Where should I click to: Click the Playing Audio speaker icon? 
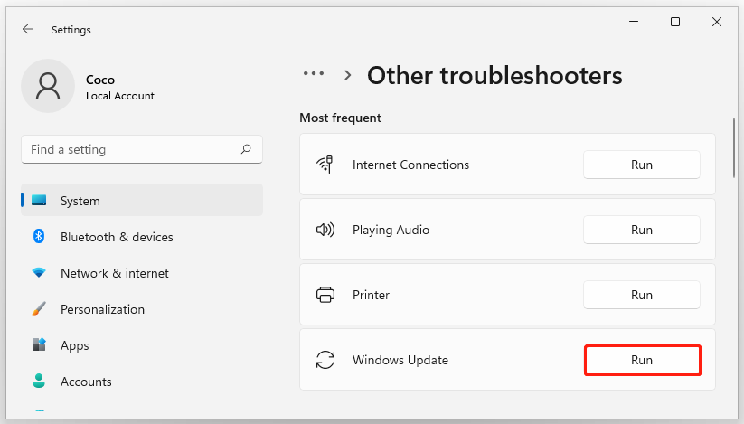(x=325, y=230)
